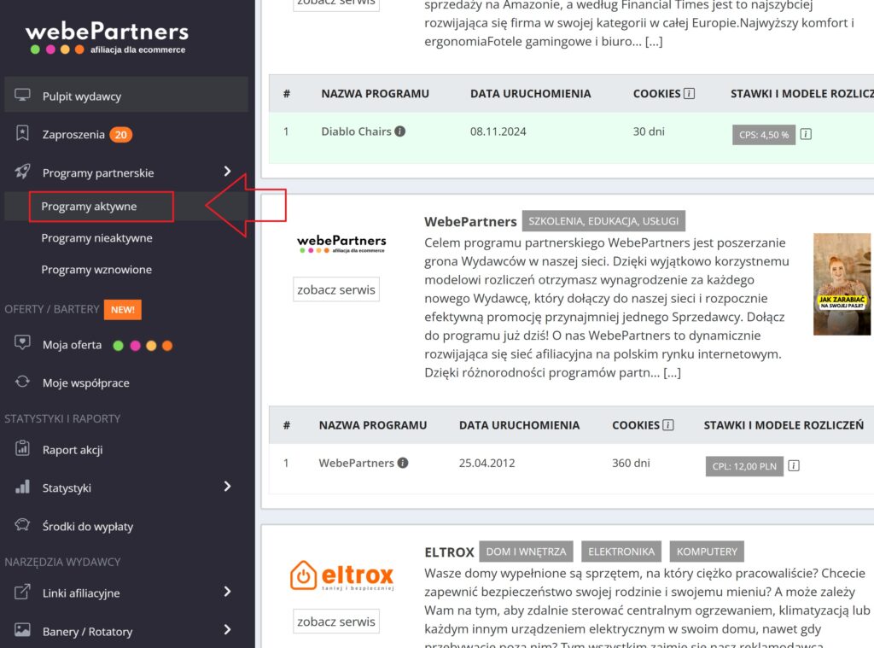Click the bookmark icon beside Zaproszenia
The width and height of the screenshot is (874, 648).
pos(22,133)
